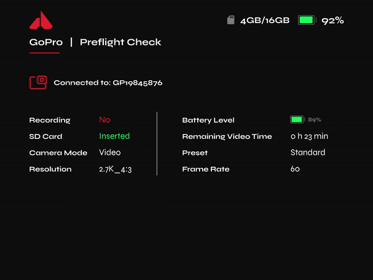Change the Preset value Standard
Image resolution: width=373 pixels, height=280 pixels.
coord(308,152)
